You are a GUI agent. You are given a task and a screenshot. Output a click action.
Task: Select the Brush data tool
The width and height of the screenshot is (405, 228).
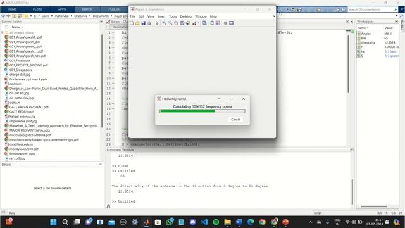(194, 23)
